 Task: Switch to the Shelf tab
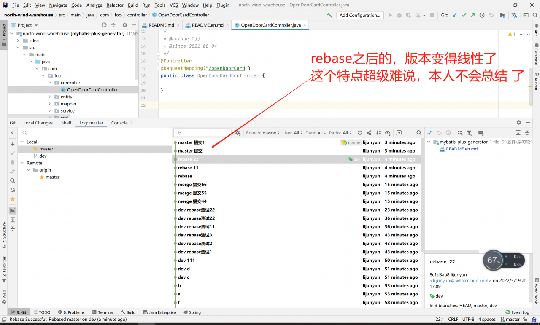[66, 123]
